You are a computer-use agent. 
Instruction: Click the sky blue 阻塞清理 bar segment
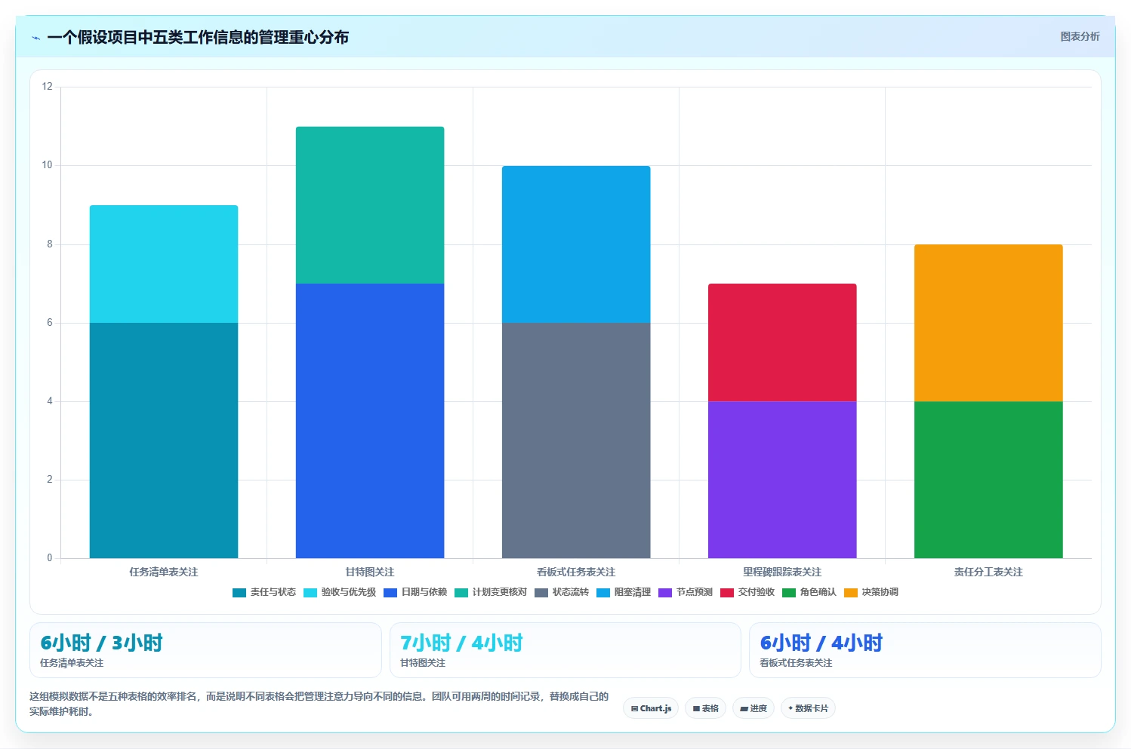(x=576, y=244)
